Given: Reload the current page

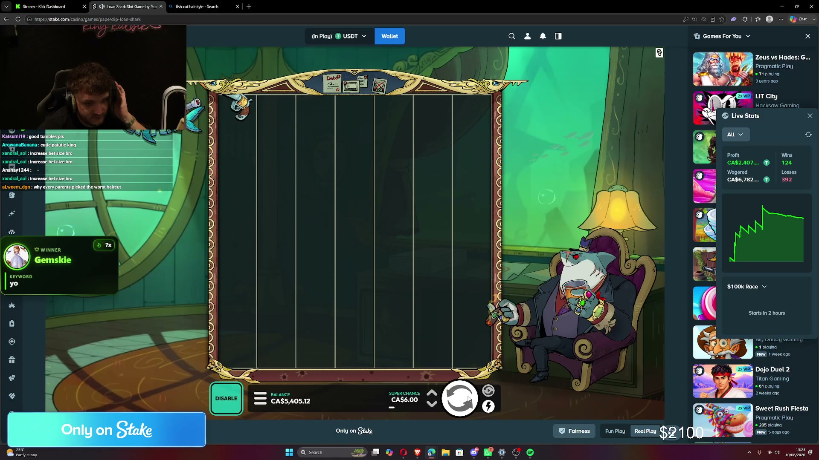Looking at the screenshot, I should point(18,19).
